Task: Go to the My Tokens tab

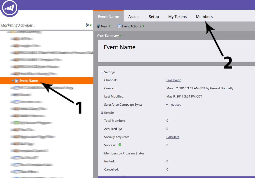Action: coord(177,17)
